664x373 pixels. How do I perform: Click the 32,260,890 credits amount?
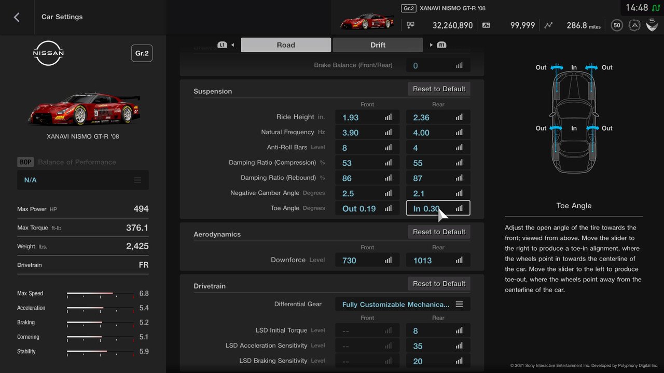[x=453, y=25]
